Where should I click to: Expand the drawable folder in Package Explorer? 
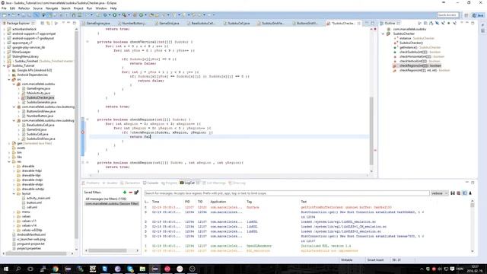click(x=14, y=166)
